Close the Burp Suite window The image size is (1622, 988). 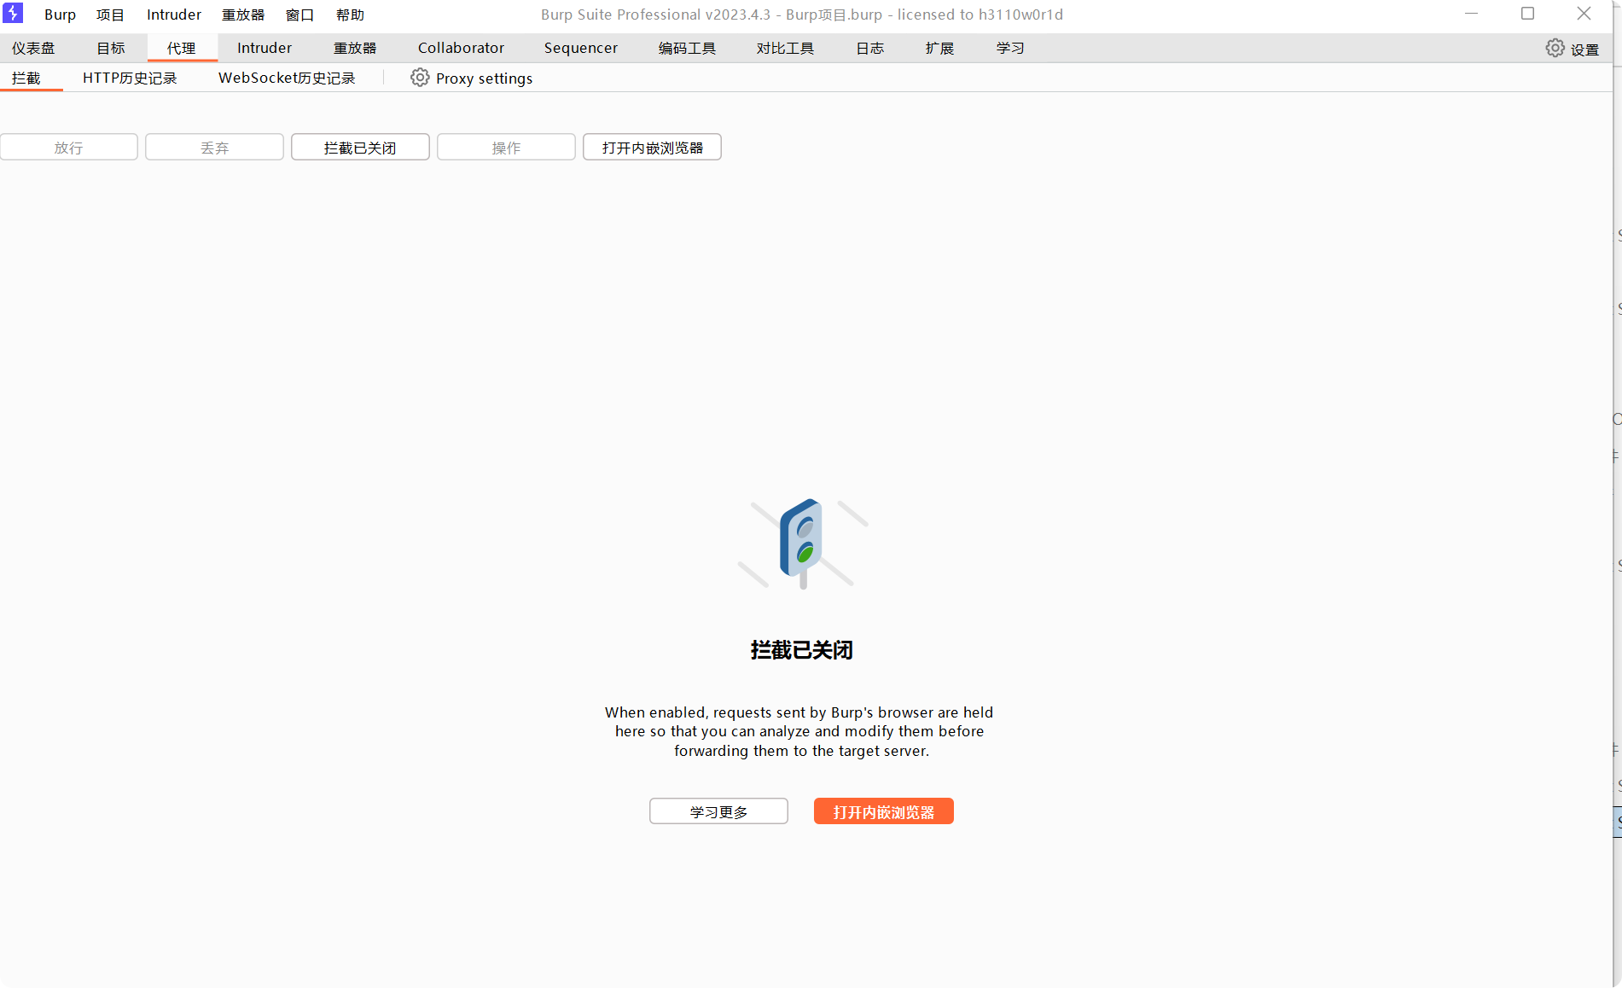[x=1584, y=14]
